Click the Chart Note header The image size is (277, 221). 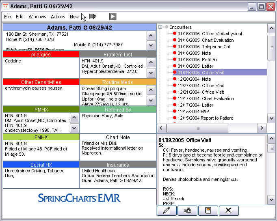pyautogui.click(x=118, y=137)
